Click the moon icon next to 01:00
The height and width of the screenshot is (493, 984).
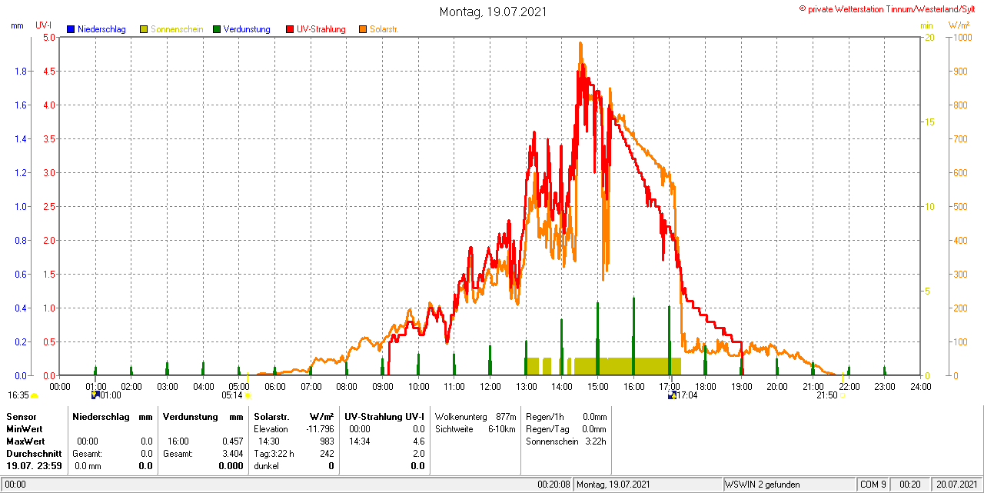point(95,395)
